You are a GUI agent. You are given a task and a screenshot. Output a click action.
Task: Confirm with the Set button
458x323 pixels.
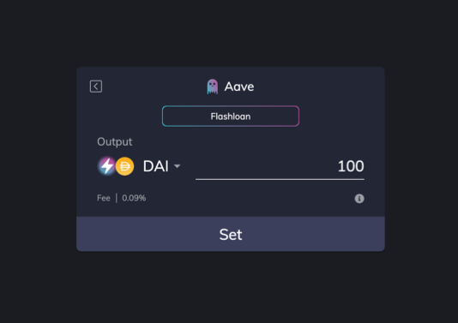pyautogui.click(x=231, y=234)
